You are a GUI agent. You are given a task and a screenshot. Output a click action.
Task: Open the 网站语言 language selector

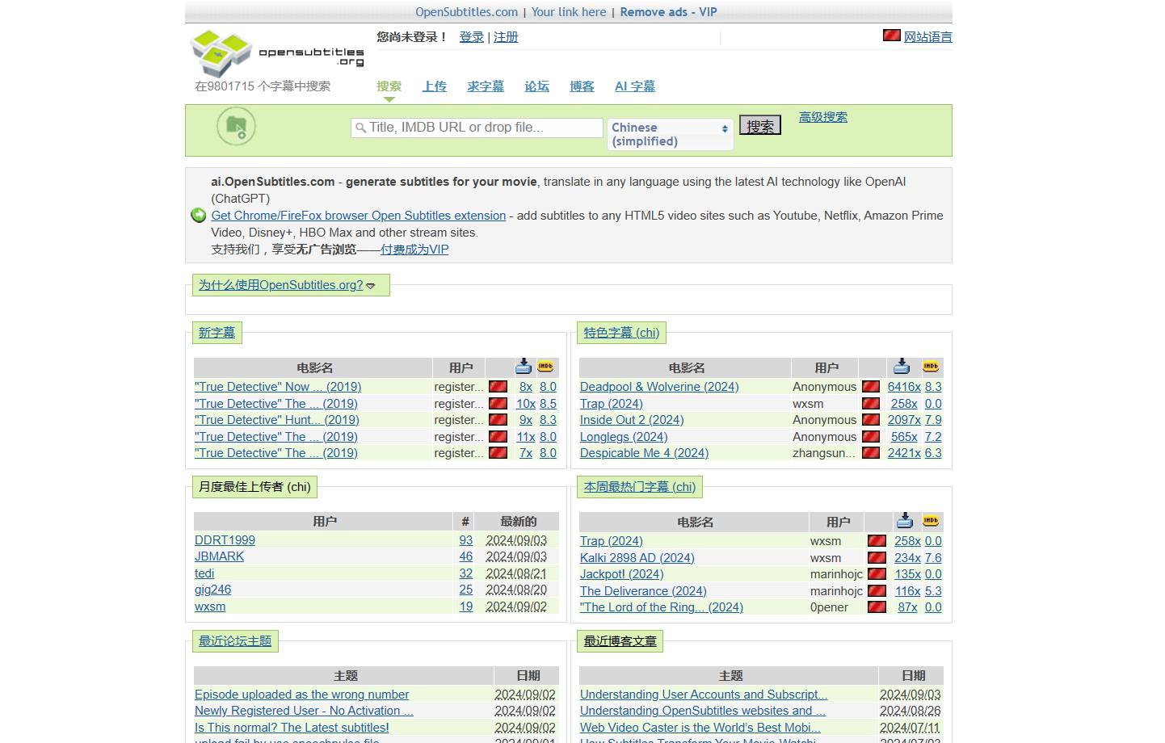tap(927, 37)
